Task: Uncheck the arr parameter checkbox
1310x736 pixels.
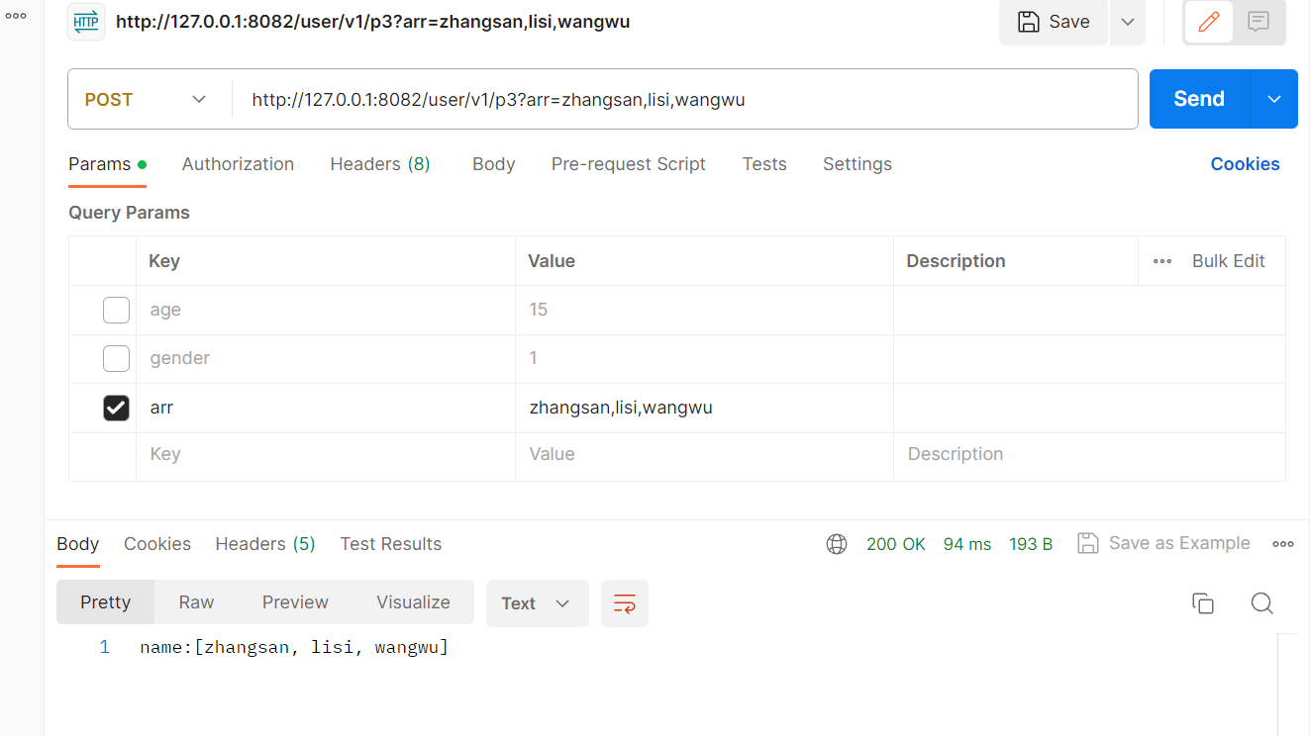Action: click(x=117, y=408)
